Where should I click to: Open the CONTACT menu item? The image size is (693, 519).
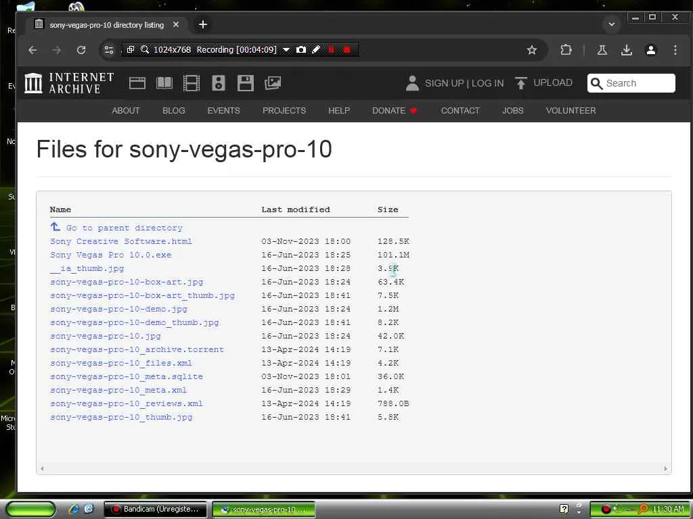point(460,110)
